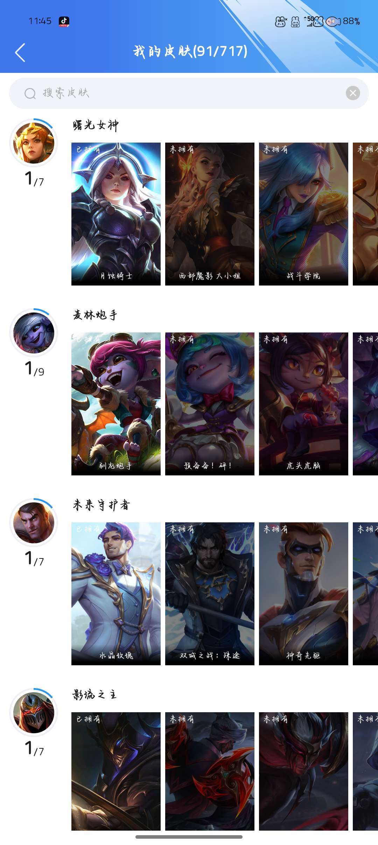Select the 月蚀骑士 skin card
Viewport: 378px width, 845px height.
coord(116,214)
